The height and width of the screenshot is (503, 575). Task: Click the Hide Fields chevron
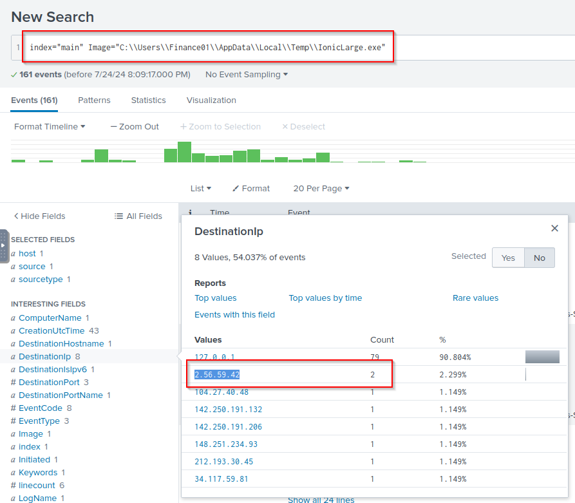click(16, 216)
